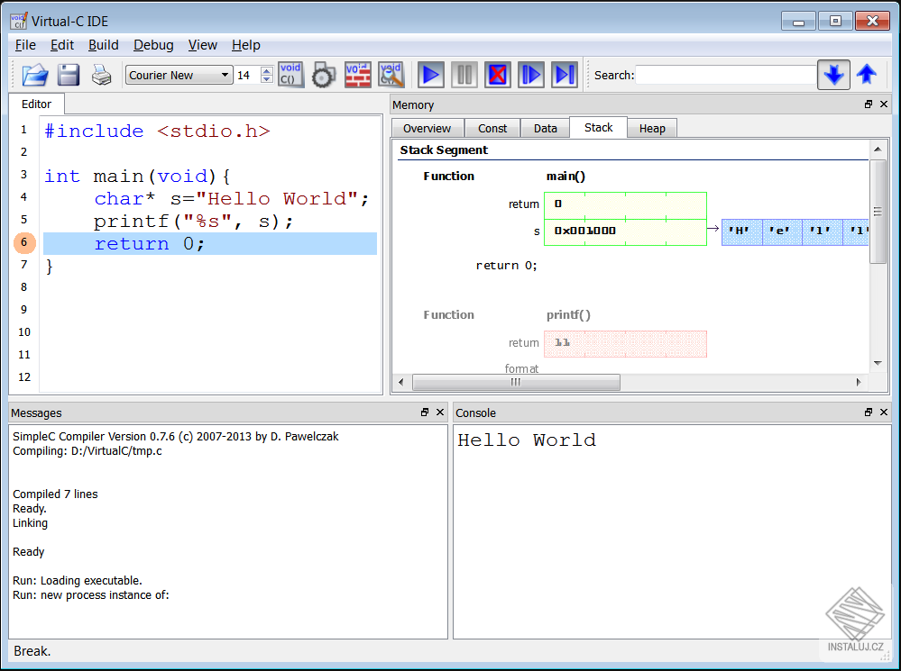Viewport: 901px width, 671px height.
Task: Click the printer icon in toolbar
Action: [102, 75]
